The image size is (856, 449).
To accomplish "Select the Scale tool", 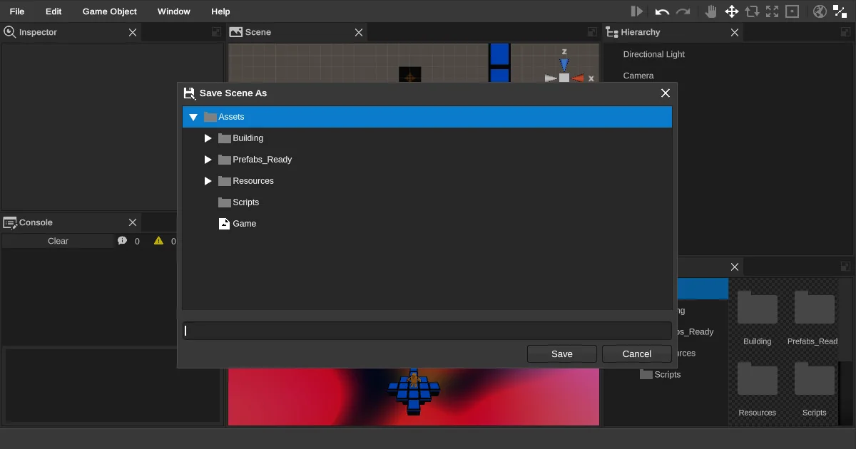I will (772, 11).
